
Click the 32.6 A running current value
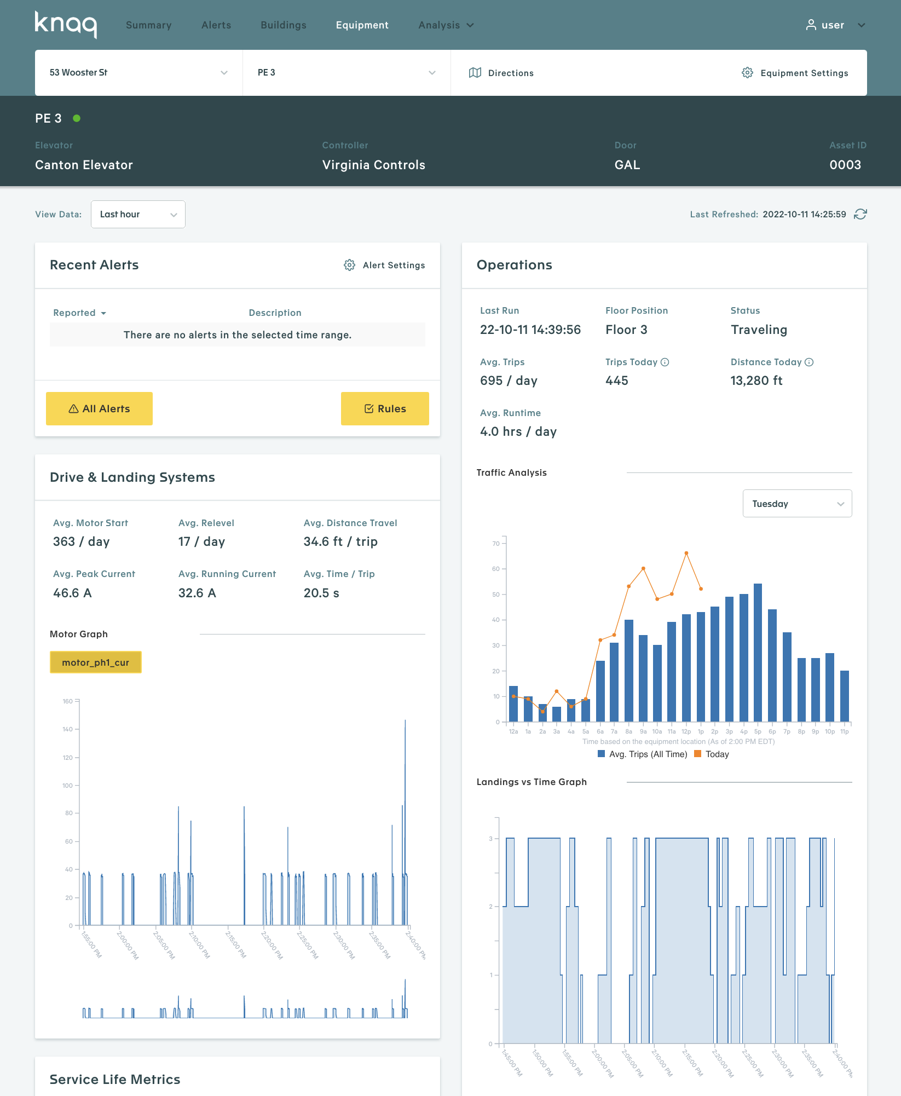coord(197,593)
